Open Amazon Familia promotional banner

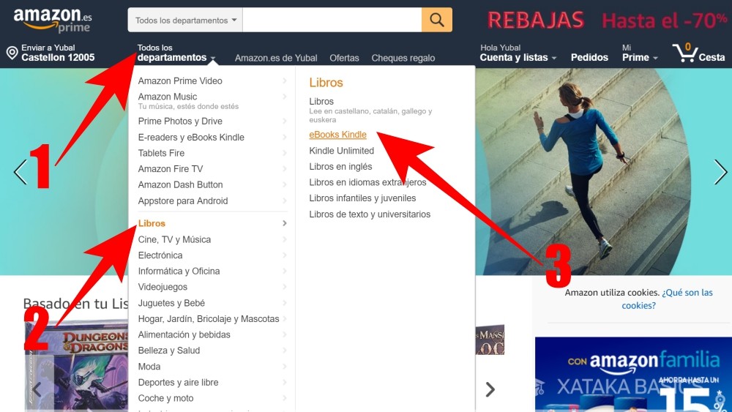(x=633, y=374)
